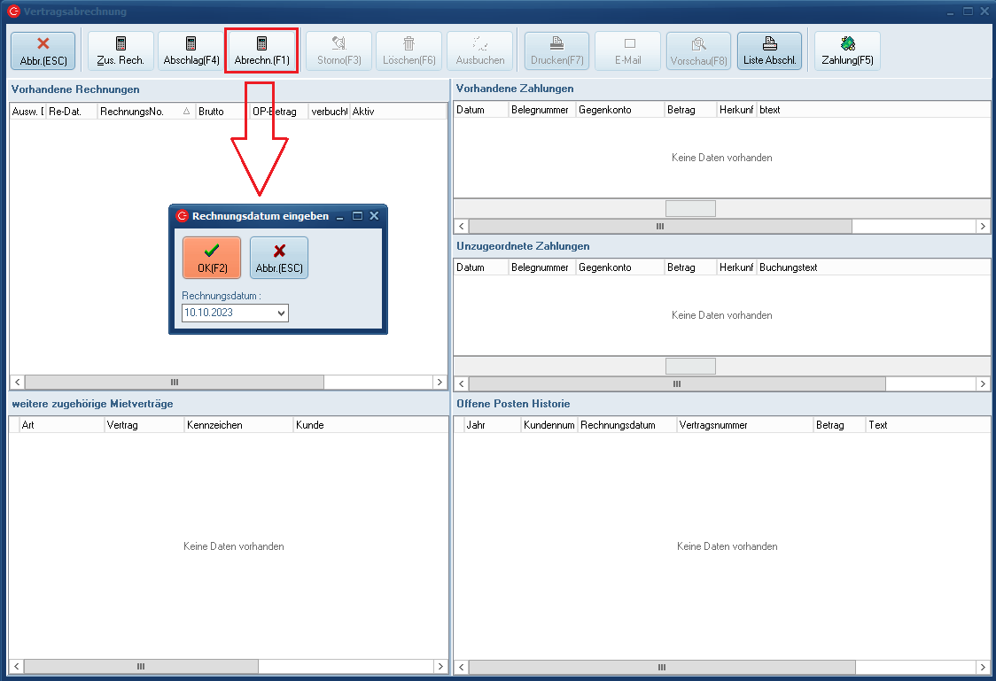This screenshot has width=996, height=681.
Task: Expand the Rechnungsdatum date dropdown
Action: pyautogui.click(x=281, y=313)
